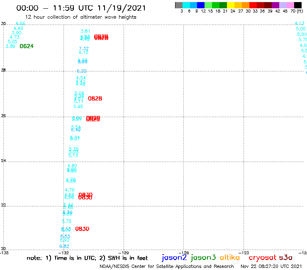
Task: Click wave height value '4.73' at upper left
Action: [15, 37]
